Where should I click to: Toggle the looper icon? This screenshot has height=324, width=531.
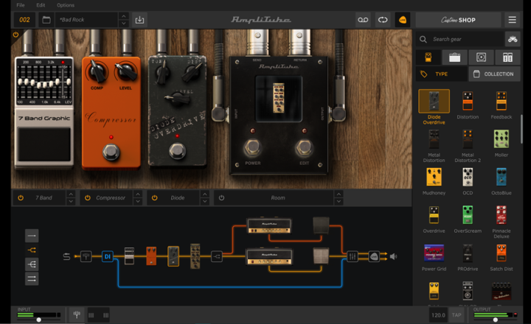tap(383, 20)
